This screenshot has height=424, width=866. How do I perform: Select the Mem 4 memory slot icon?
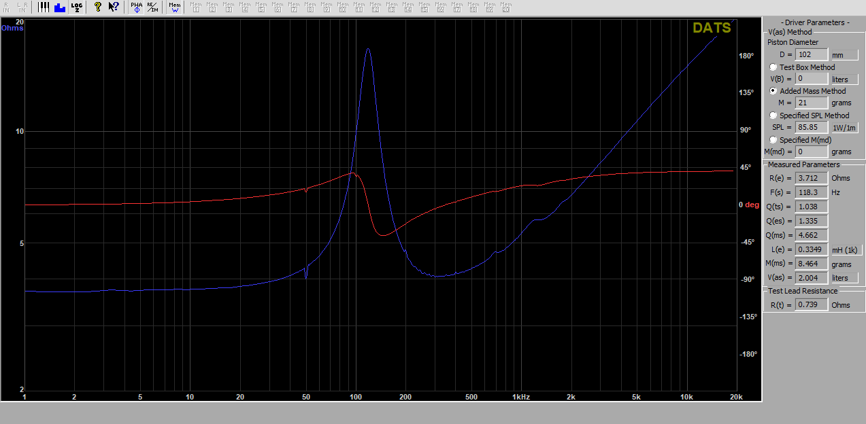coord(245,7)
